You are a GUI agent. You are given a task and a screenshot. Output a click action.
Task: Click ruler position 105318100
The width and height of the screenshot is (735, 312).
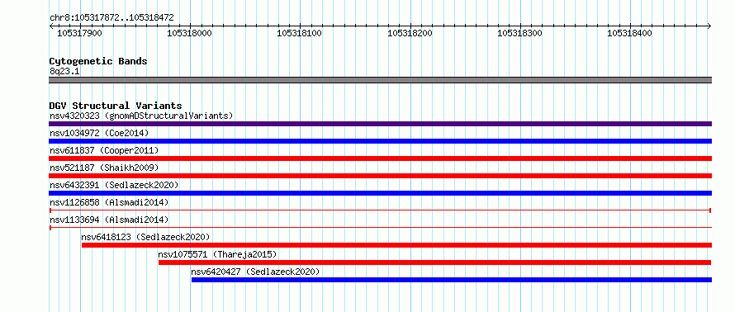(x=300, y=33)
